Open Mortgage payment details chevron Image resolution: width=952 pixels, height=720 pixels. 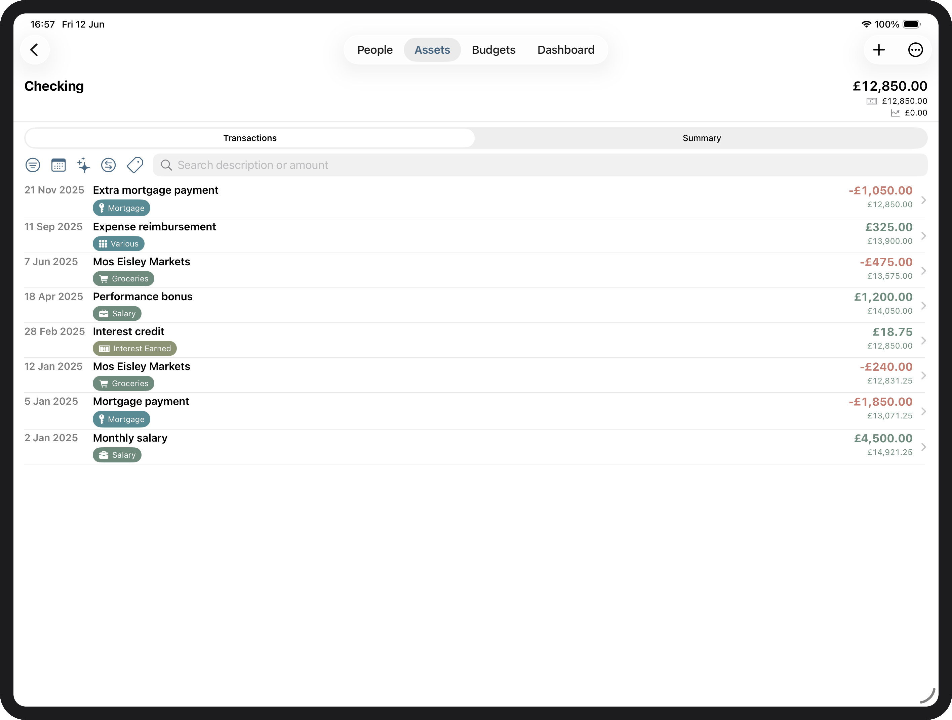(923, 411)
